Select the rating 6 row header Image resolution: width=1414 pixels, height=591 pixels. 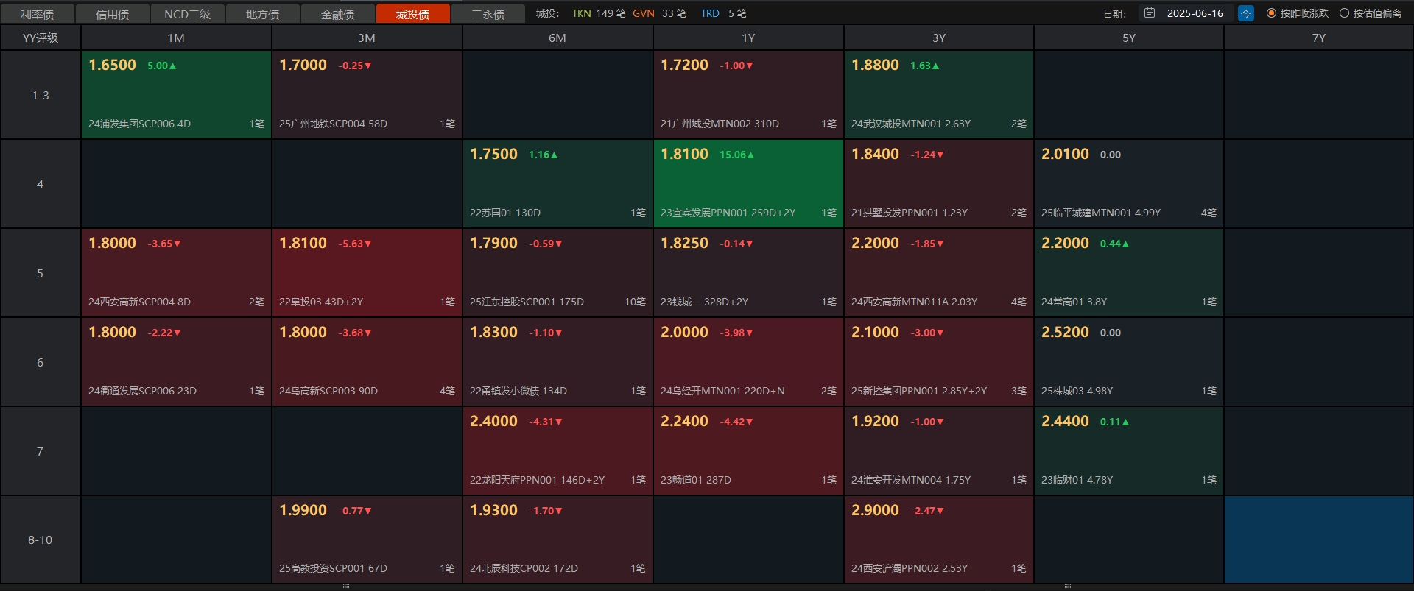pyautogui.click(x=41, y=362)
